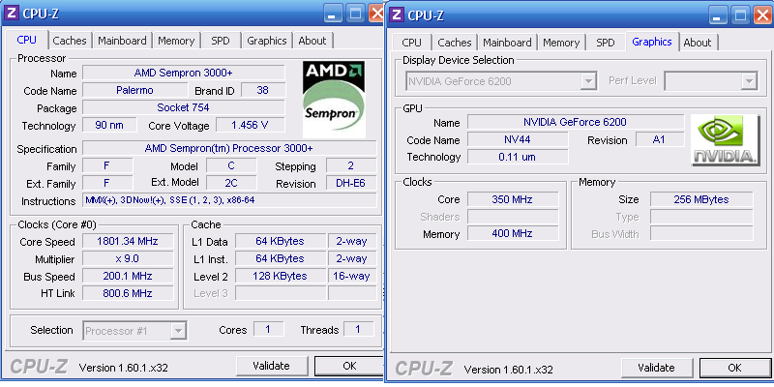Click the Instructions field listing MMX, SSE

[x=229, y=200]
